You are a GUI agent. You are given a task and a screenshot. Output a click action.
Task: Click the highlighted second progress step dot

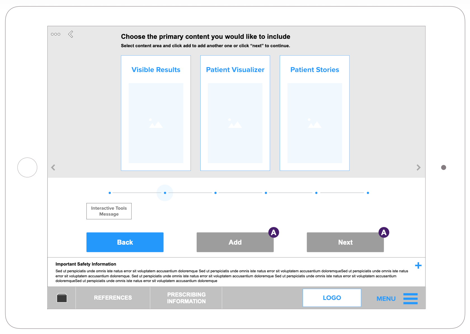pos(165,193)
